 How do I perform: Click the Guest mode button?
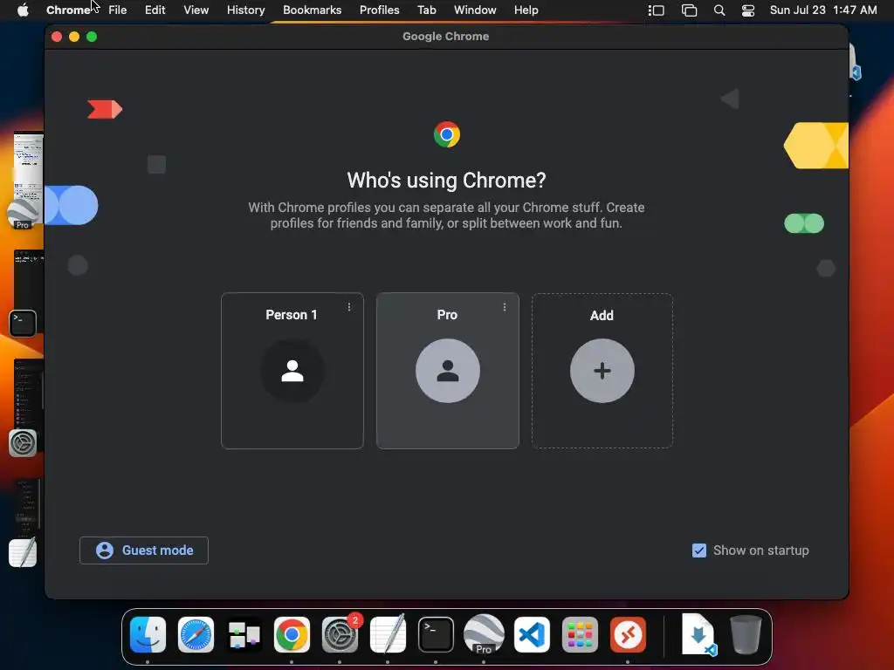click(x=144, y=550)
